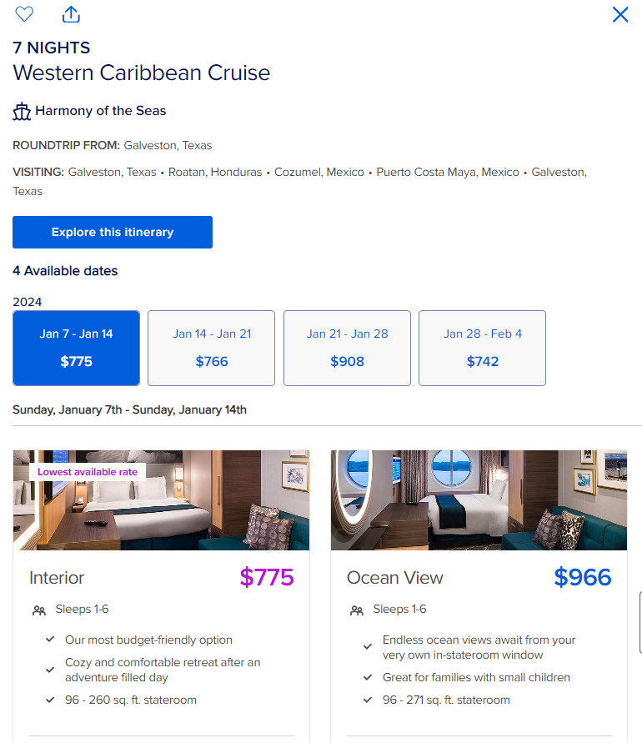Viewport: 642px width, 743px height.
Task: Click the selected Jan 7 - Jan 14 date
Action: 76,348
